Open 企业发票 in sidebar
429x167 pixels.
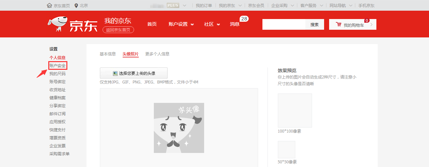coord(57,146)
